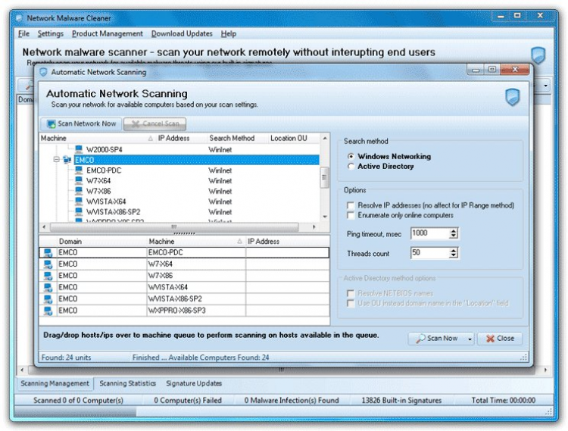Open the Scan Now dropdown arrow
568x431 pixels.
tap(470, 339)
